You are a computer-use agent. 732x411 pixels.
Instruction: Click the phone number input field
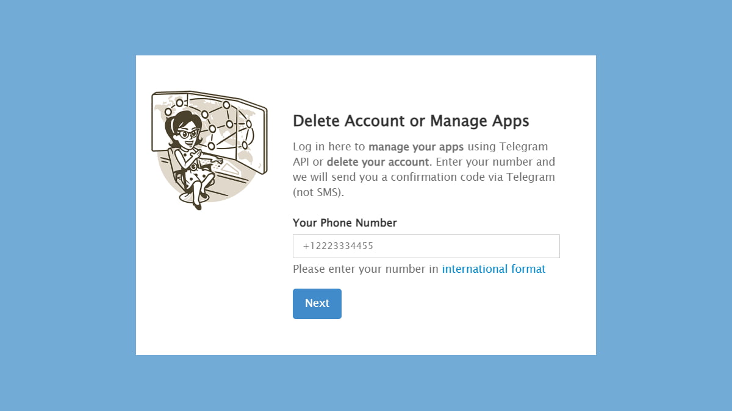[x=426, y=246]
